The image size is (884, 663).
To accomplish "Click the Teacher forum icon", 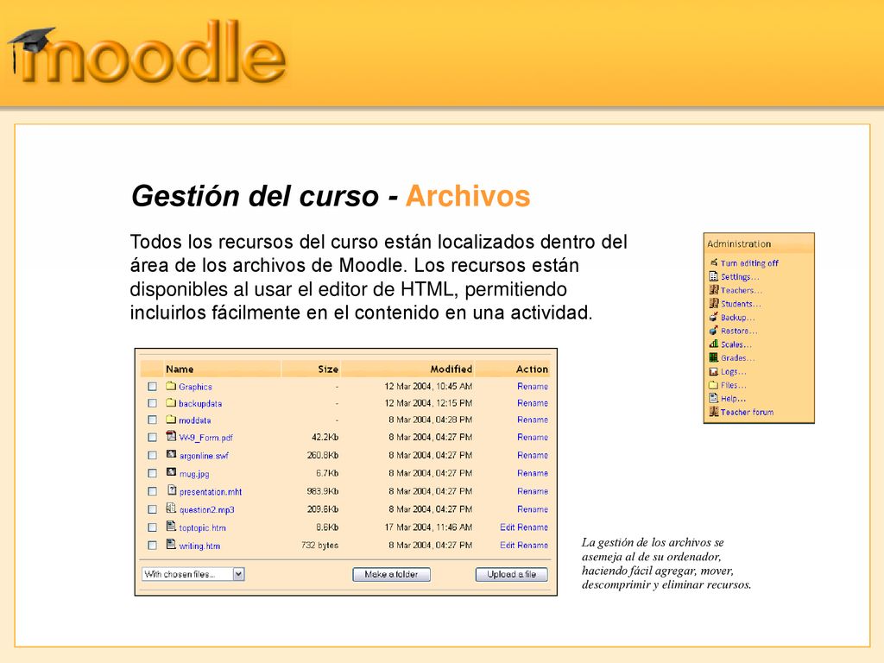I will tap(714, 412).
